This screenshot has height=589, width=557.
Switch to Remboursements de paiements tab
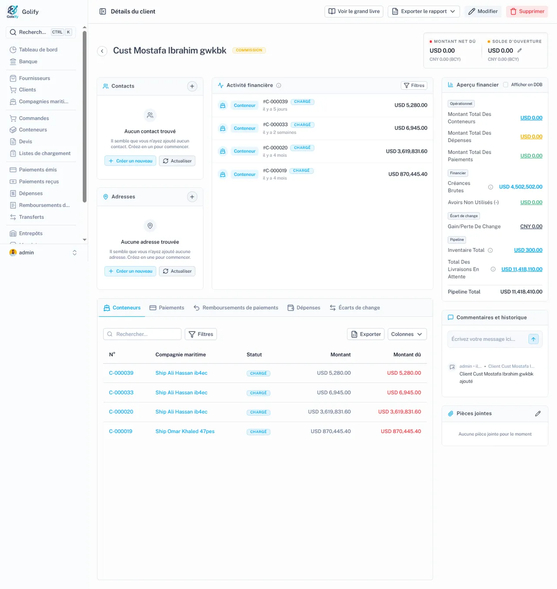click(236, 308)
